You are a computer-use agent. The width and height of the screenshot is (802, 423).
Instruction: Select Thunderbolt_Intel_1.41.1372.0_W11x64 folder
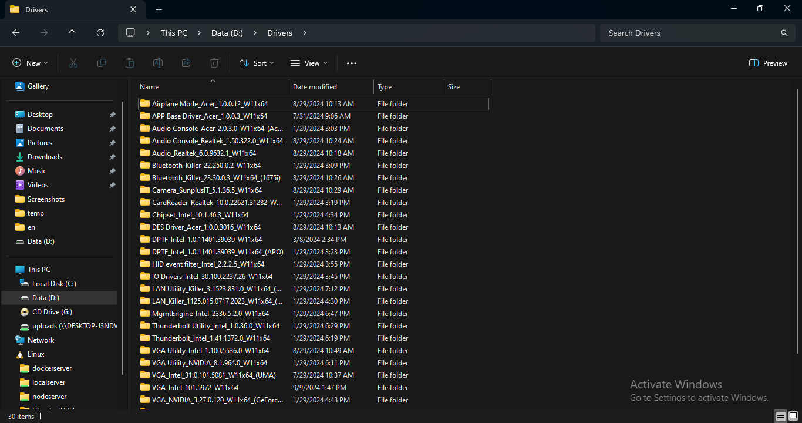[x=313, y=338]
